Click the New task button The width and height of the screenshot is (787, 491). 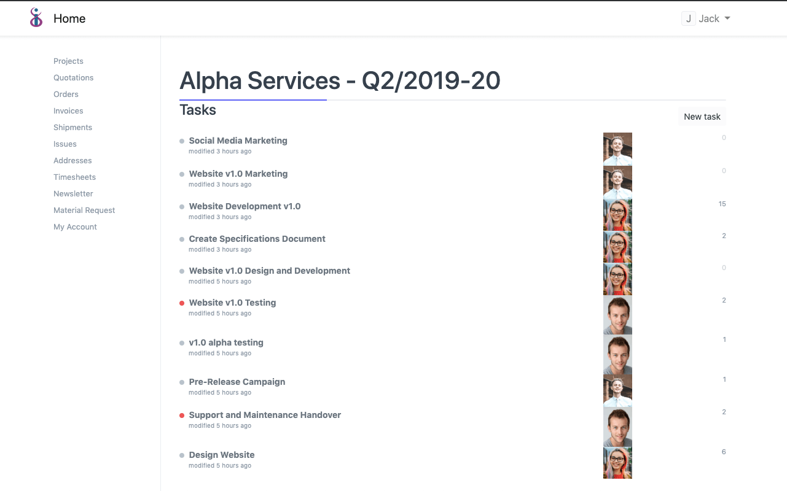click(702, 116)
